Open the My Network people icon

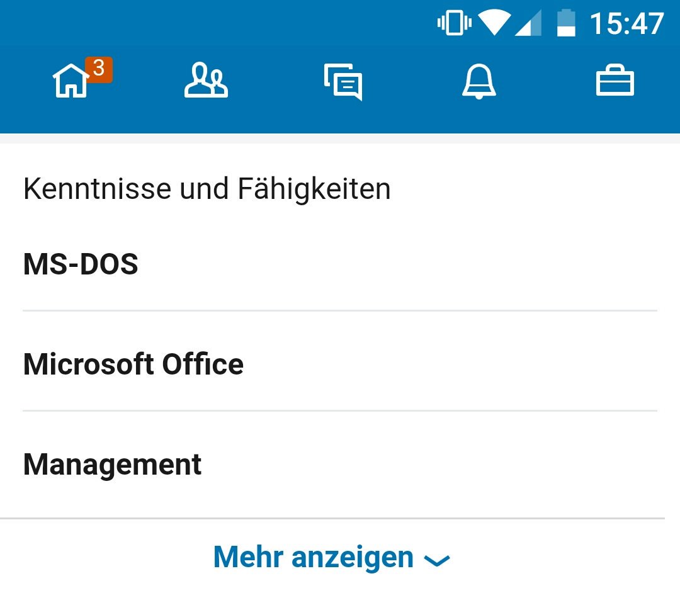pyautogui.click(x=206, y=81)
